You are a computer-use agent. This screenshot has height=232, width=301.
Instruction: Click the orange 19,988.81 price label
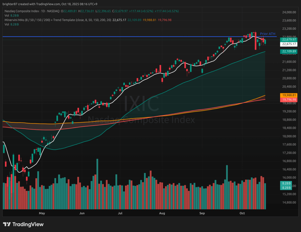(x=289, y=95)
